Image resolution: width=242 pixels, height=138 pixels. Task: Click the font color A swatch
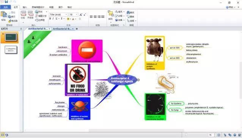[x=73, y=19]
